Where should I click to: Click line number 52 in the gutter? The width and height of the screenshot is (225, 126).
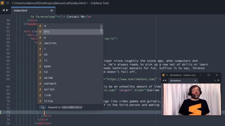(8, 31)
